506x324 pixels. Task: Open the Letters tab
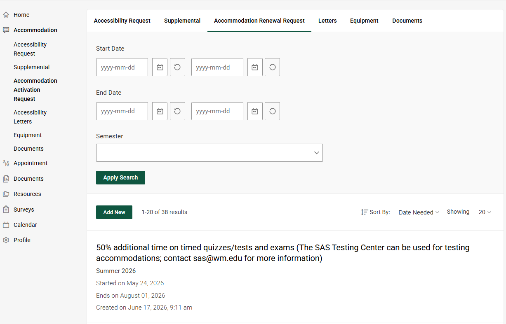pos(327,21)
